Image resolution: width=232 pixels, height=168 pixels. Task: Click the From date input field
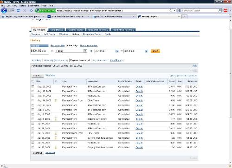pos(105,51)
